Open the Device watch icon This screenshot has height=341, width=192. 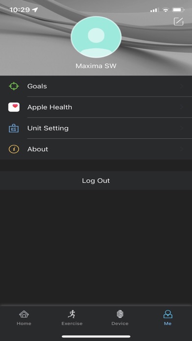120,314
